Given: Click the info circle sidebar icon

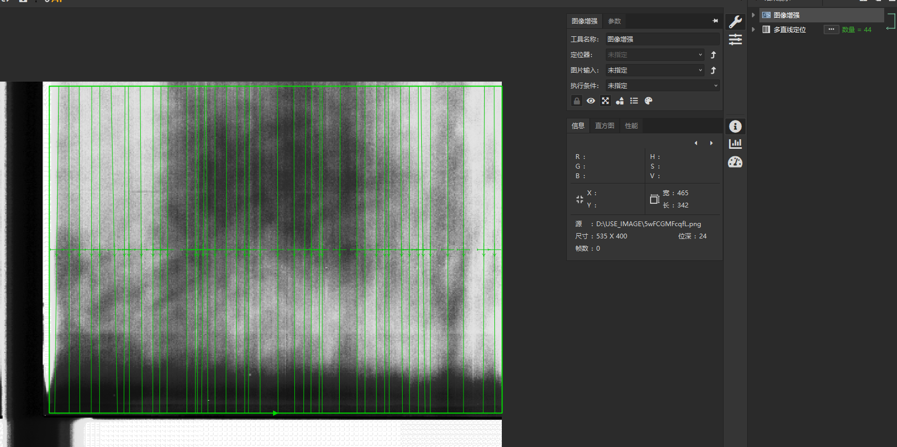Looking at the screenshot, I should (735, 126).
